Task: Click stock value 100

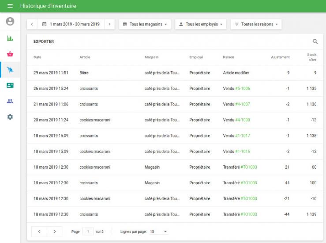Action: tap(313, 183)
